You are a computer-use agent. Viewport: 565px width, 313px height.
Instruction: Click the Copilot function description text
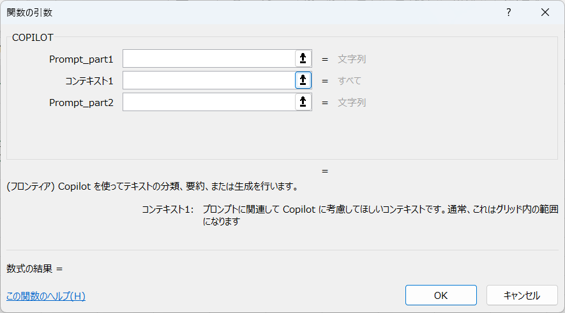click(153, 187)
